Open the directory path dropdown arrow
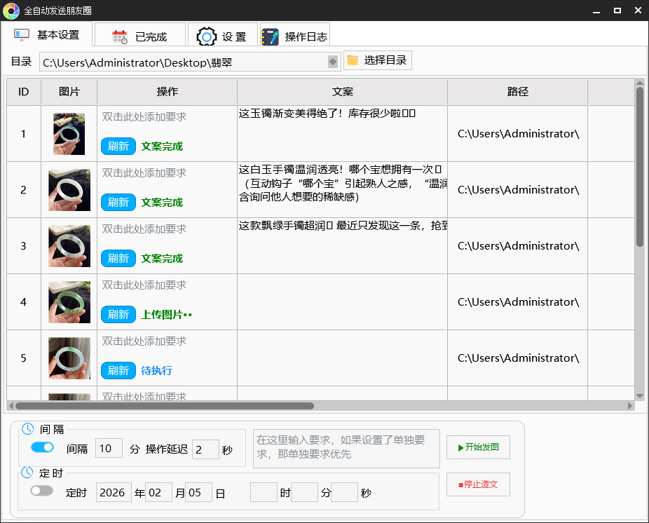Viewport: 649px width, 523px height. click(x=332, y=61)
